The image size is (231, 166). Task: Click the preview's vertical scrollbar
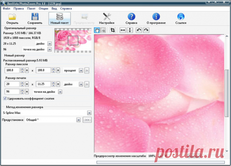click(227, 94)
